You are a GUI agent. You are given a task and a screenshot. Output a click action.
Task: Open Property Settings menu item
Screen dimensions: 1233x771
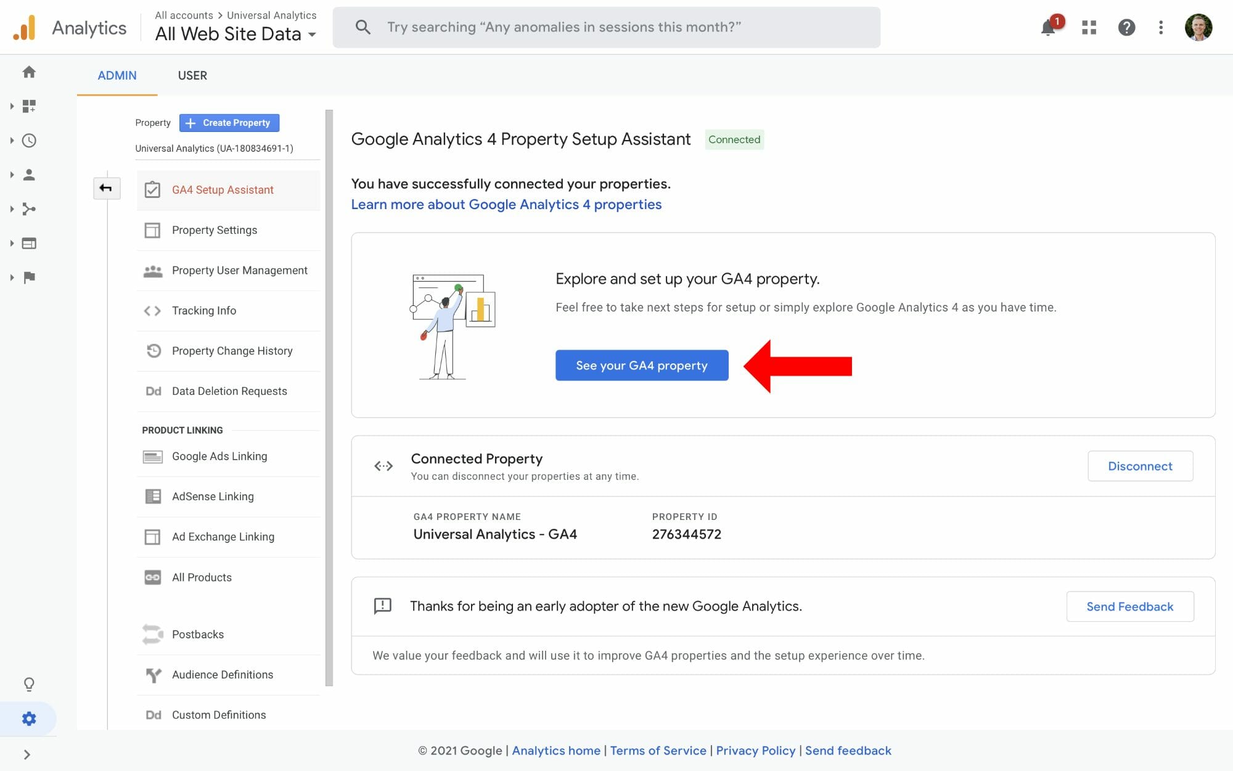pyautogui.click(x=228, y=230)
